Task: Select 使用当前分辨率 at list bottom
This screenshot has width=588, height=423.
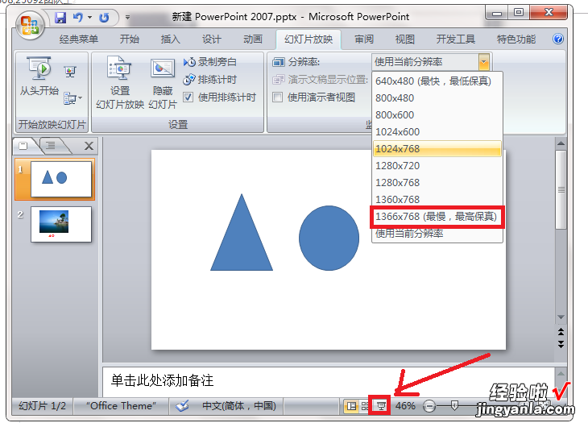Action: coord(437,234)
